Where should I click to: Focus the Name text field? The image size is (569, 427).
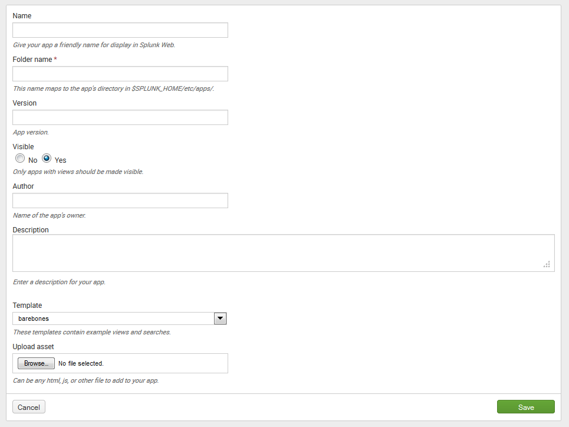point(120,30)
